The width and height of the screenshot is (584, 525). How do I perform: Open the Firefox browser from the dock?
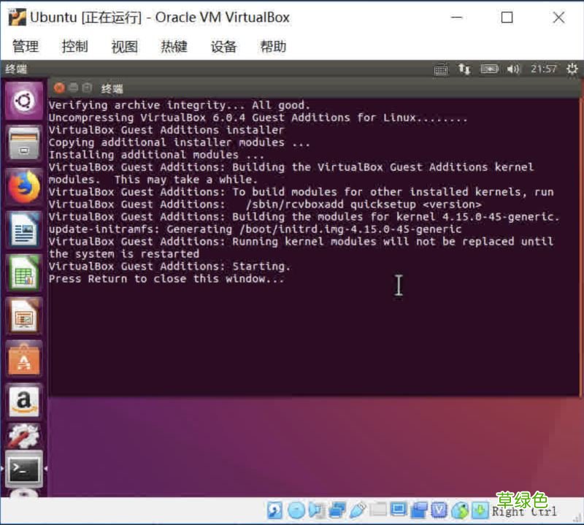pos(24,185)
